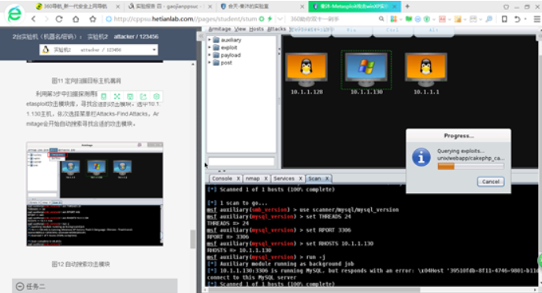Click the post folder icon
This screenshot has height=293, width=542.
(x=217, y=63)
